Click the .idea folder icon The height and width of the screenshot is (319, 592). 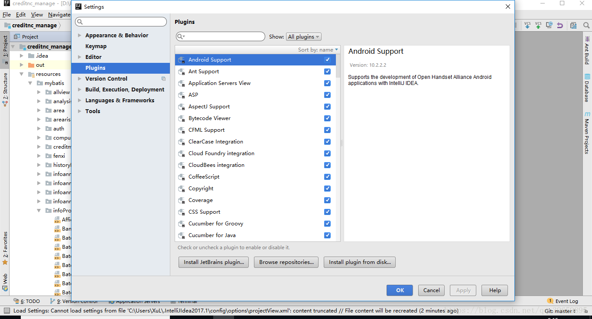coord(31,56)
